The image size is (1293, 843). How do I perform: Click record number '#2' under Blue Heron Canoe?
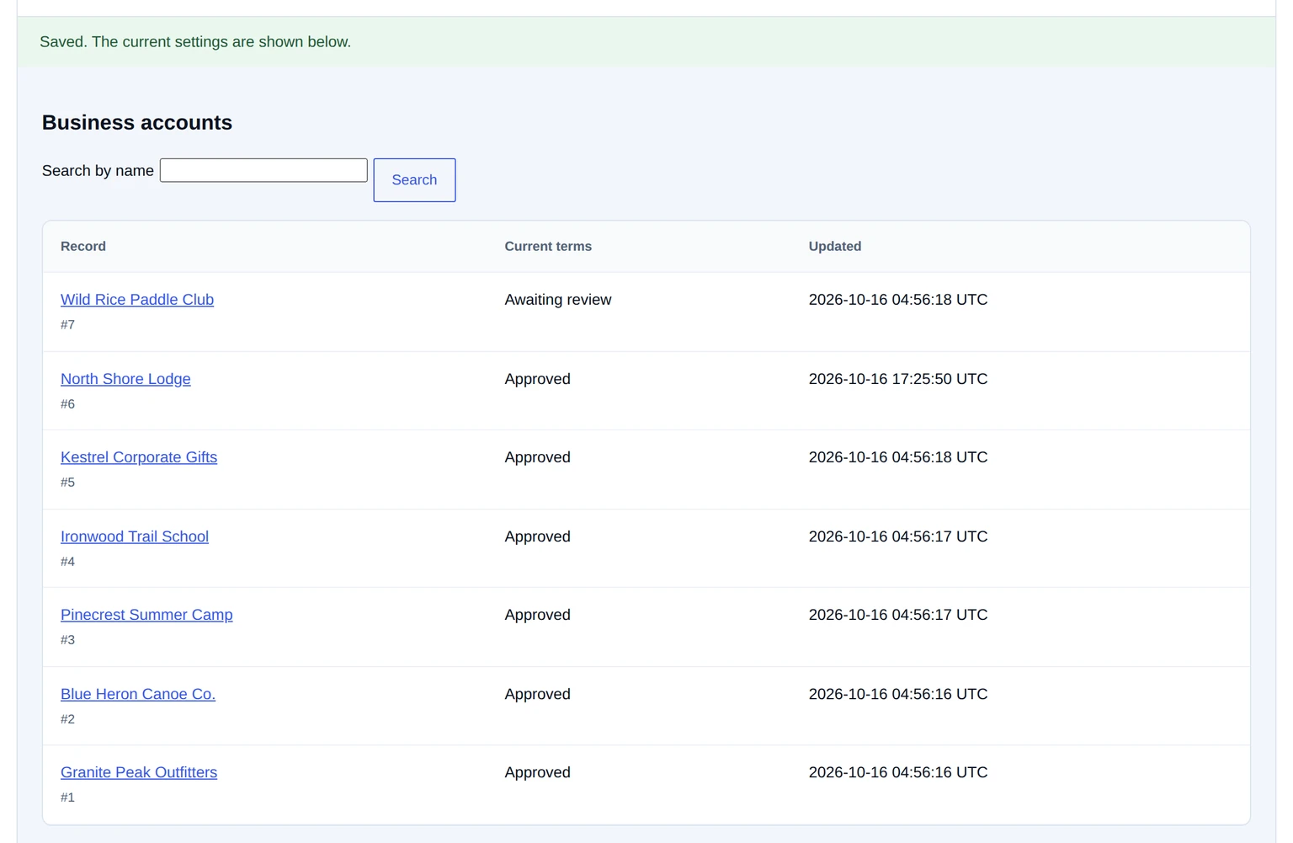(68, 718)
